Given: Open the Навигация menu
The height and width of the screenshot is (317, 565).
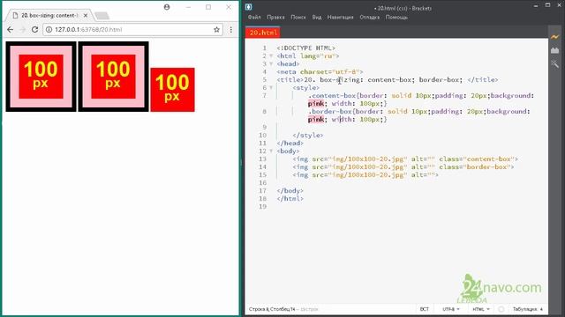Looking at the screenshot, I should [340, 17].
